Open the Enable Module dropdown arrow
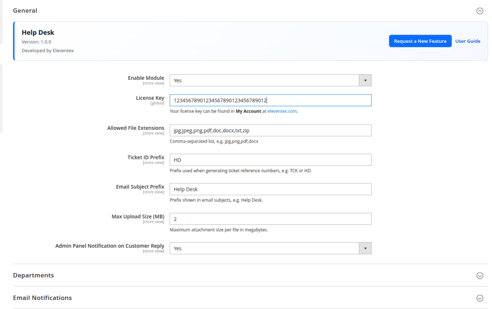Screen dimensions: 492x309 365,81
